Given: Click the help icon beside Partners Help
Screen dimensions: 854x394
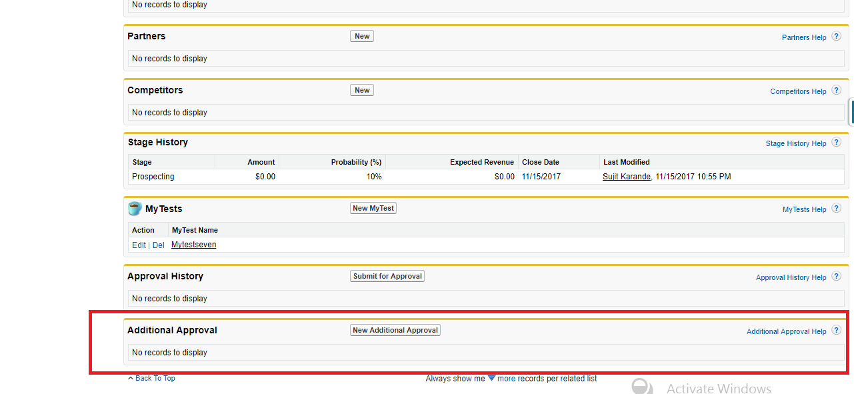Looking at the screenshot, I should [836, 37].
